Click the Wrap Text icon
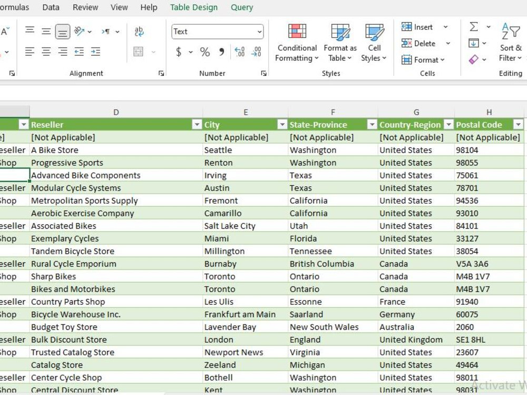Screen dimensions: 527x395 139,32
